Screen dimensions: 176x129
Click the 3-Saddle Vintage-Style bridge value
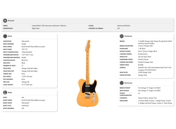coord(155,42)
